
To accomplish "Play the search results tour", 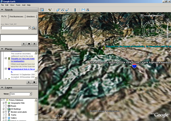I will point(24,44).
